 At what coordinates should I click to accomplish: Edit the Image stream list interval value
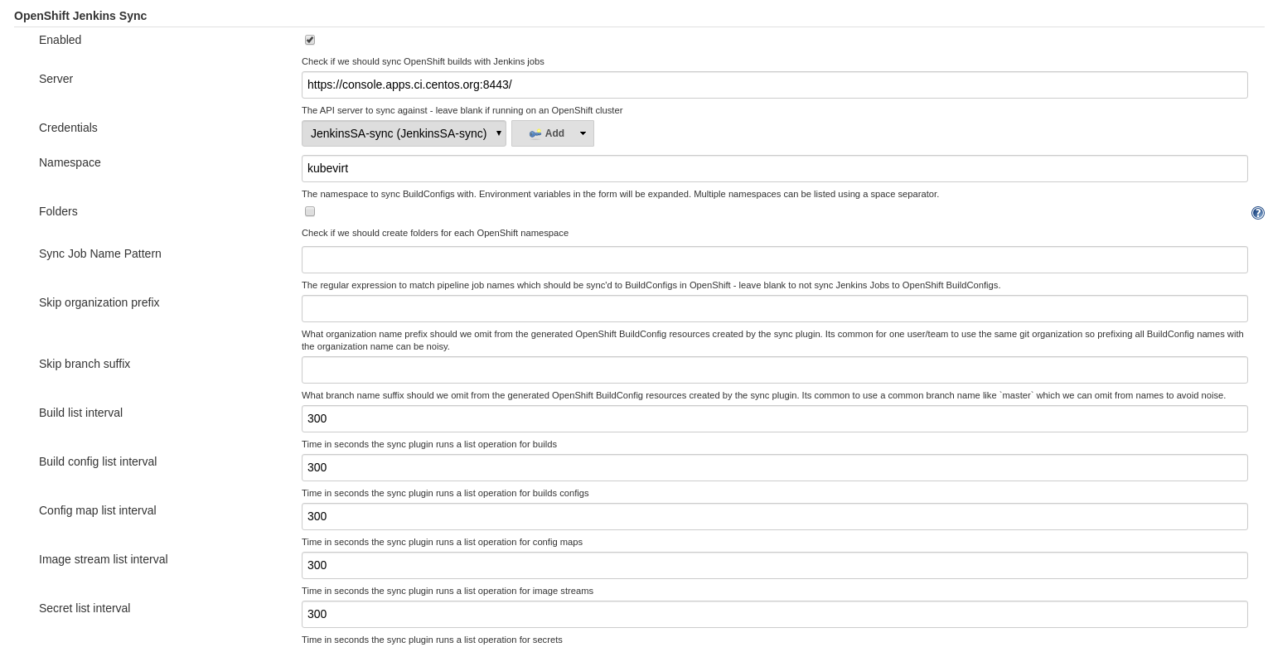coord(774,565)
